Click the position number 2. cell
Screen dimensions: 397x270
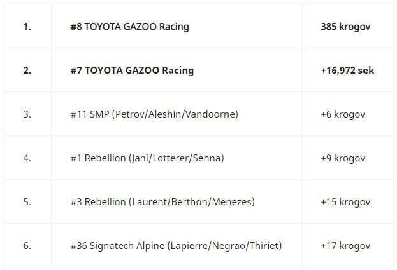[x=27, y=70]
